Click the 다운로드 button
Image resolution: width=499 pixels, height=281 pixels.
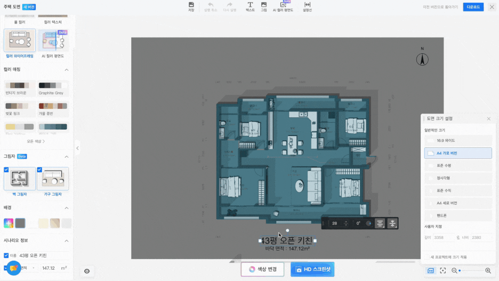pos(473,7)
